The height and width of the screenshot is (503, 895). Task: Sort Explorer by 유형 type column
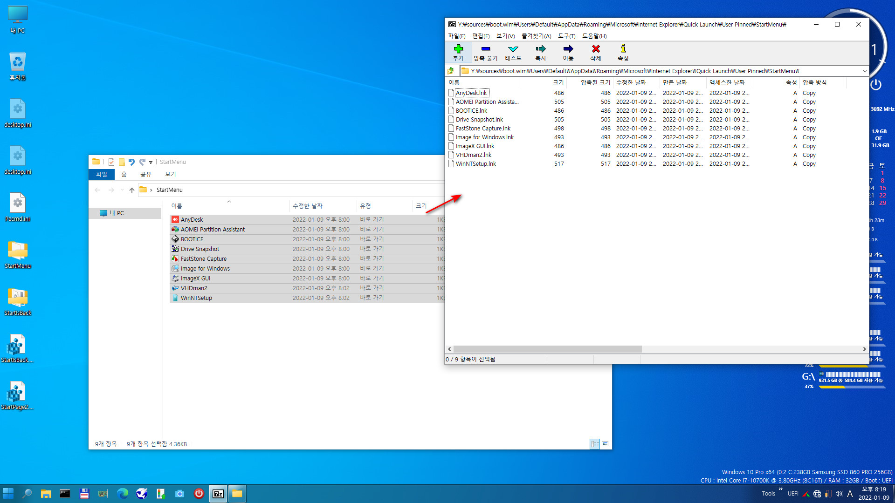(385, 206)
